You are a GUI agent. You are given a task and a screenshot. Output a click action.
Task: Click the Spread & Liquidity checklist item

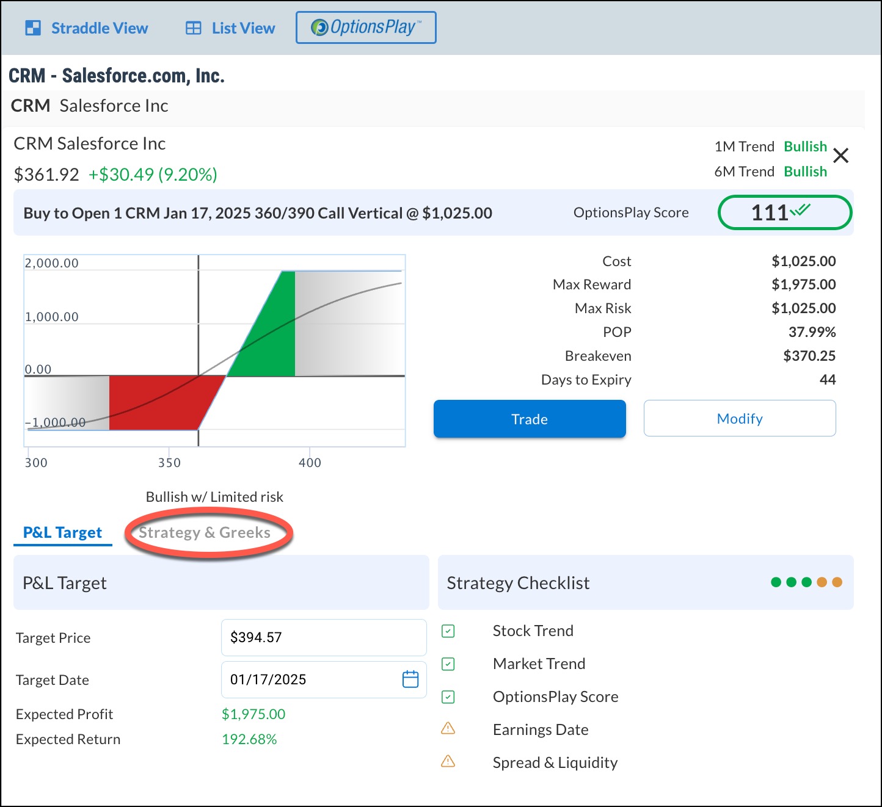[x=555, y=762]
